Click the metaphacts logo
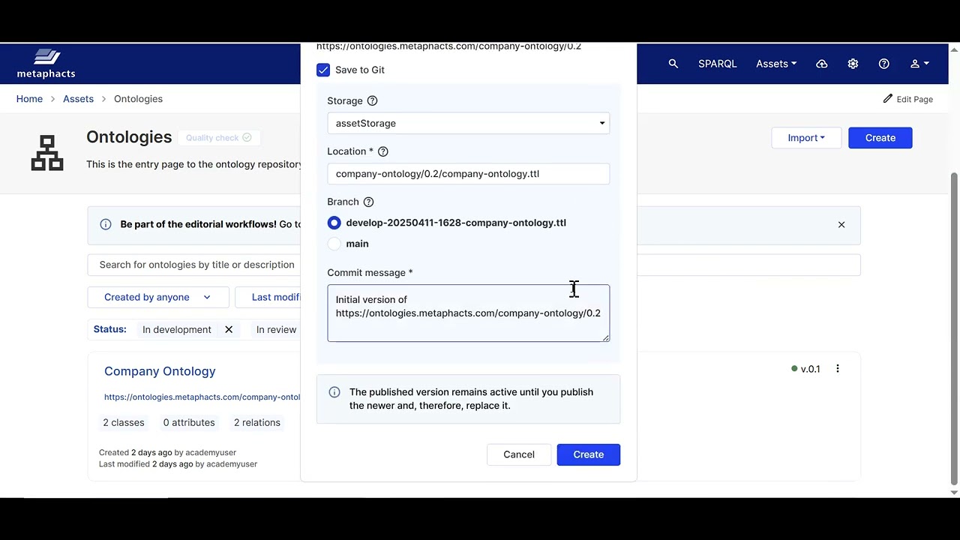The height and width of the screenshot is (540, 960). [x=46, y=64]
